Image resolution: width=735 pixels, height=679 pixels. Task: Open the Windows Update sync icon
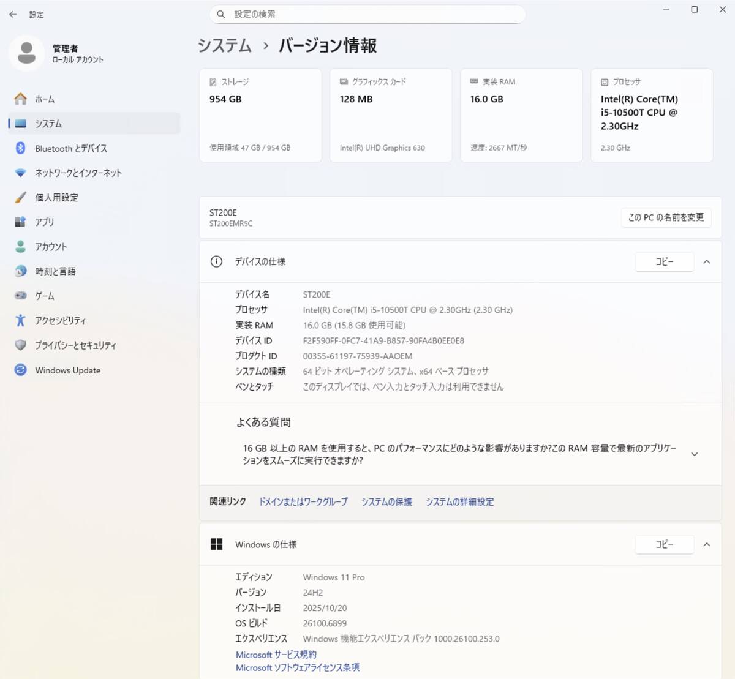21,370
